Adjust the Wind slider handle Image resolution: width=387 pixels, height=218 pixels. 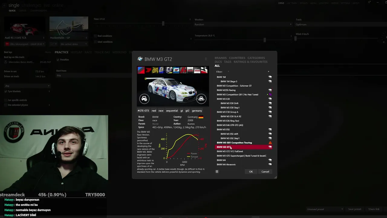(296, 38)
